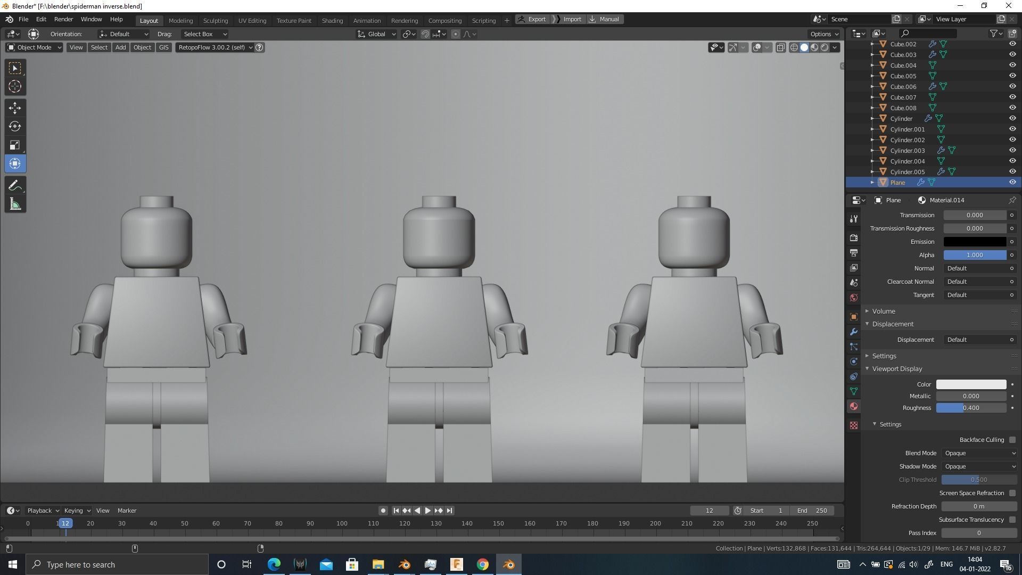Image resolution: width=1022 pixels, height=575 pixels.
Task: Open the Render menu
Action: (63, 19)
